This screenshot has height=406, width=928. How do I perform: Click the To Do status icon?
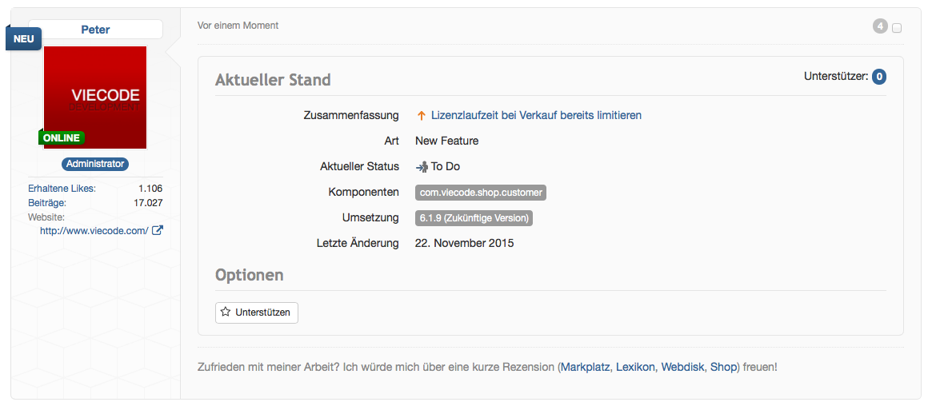422,167
